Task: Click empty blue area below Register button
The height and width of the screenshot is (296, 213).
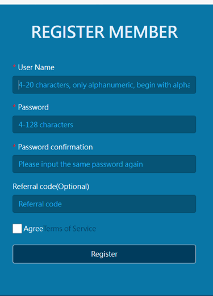Action: pos(104,278)
